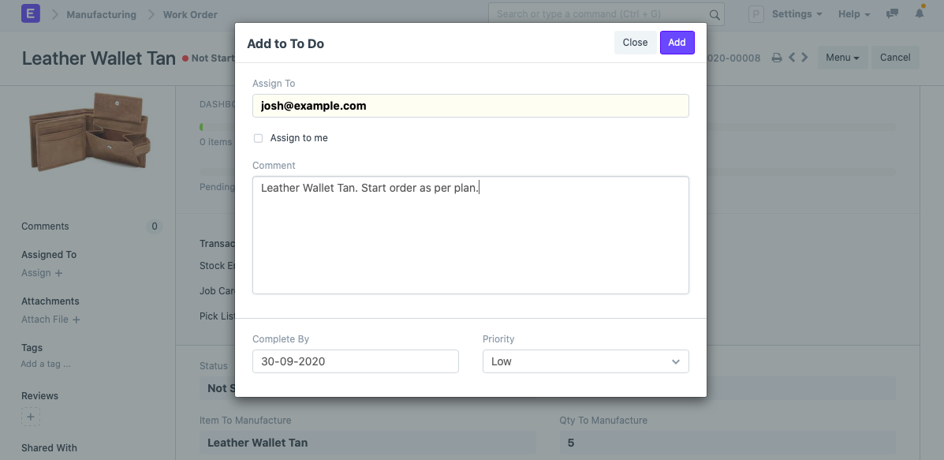Navigate to Work Order breadcrumb

click(190, 14)
